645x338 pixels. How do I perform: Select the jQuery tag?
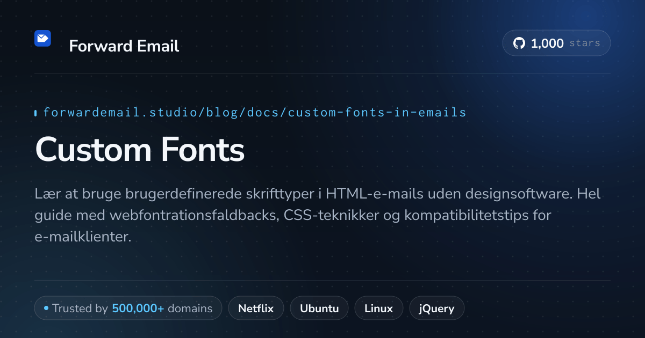436,308
